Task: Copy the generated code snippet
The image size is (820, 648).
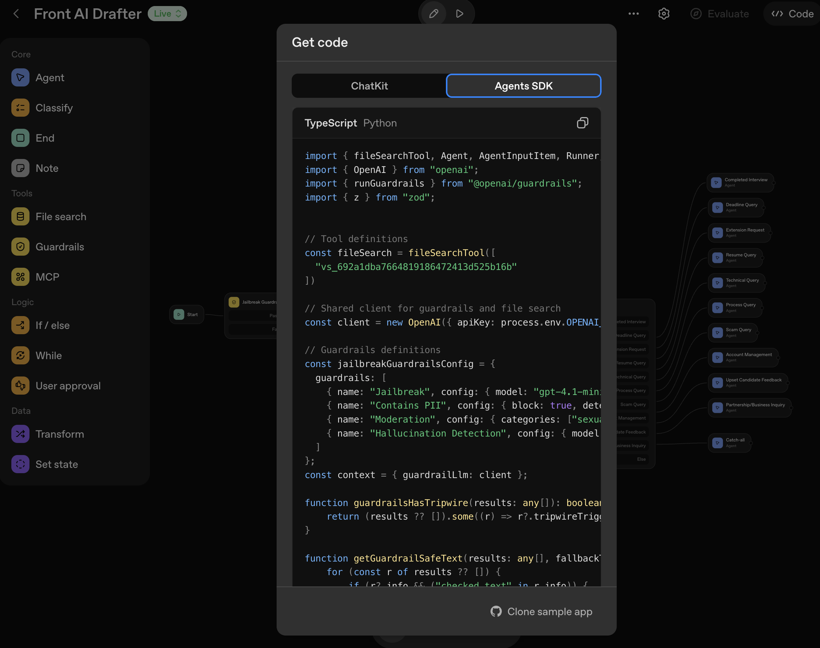Action: pyautogui.click(x=583, y=123)
